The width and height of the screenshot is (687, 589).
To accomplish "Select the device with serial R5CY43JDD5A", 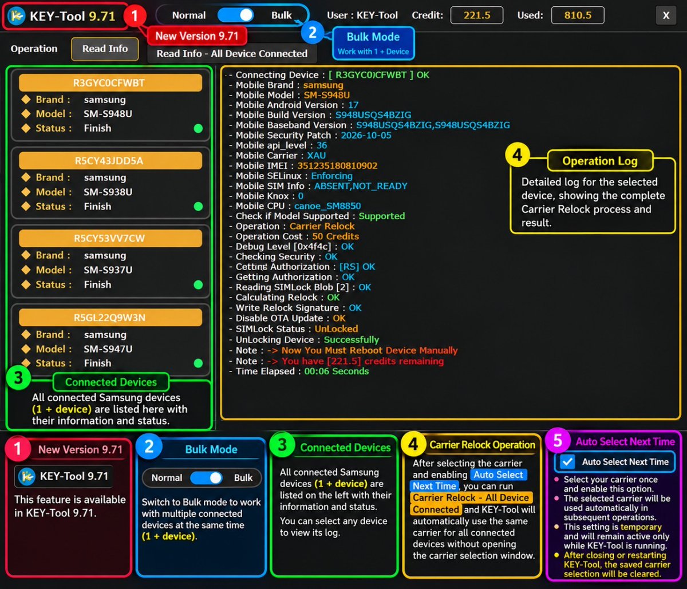I will (x=110, y=161).
